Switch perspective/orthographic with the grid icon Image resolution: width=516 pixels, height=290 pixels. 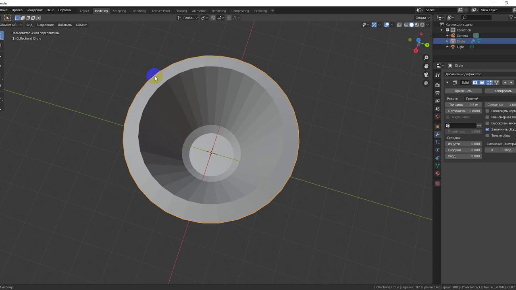pos(426,83)
